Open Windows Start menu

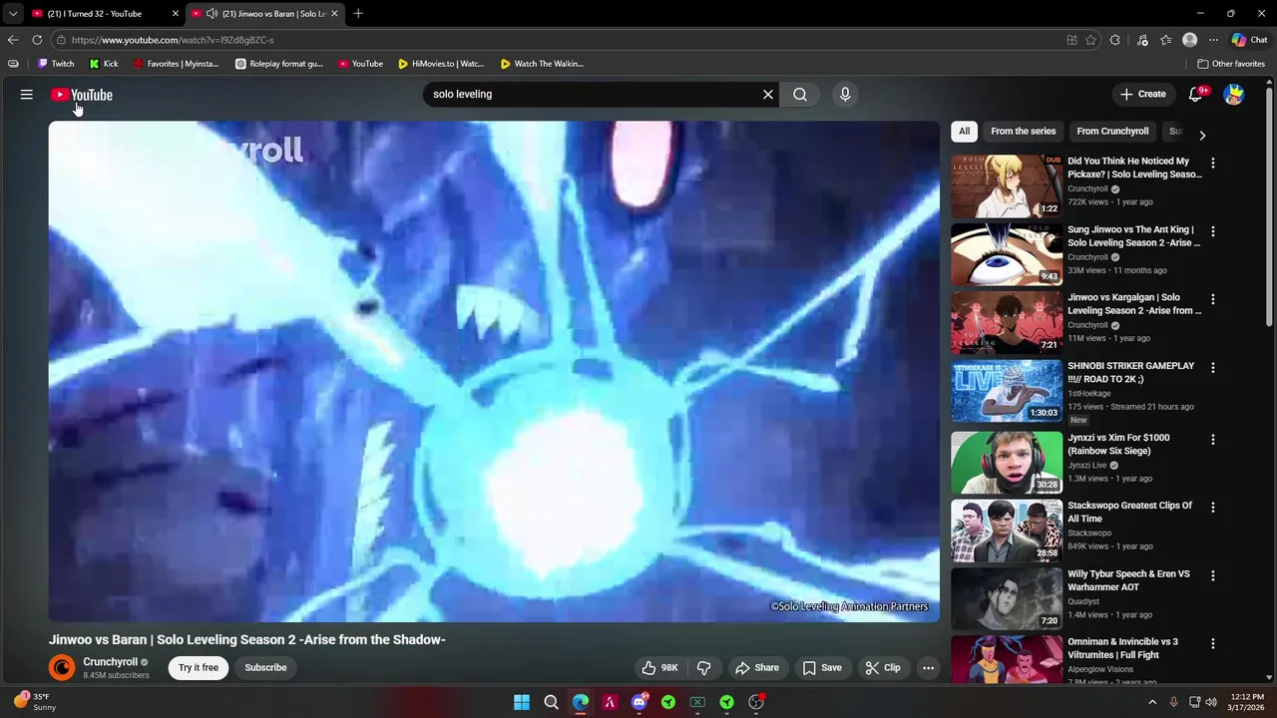click(522, 702)
